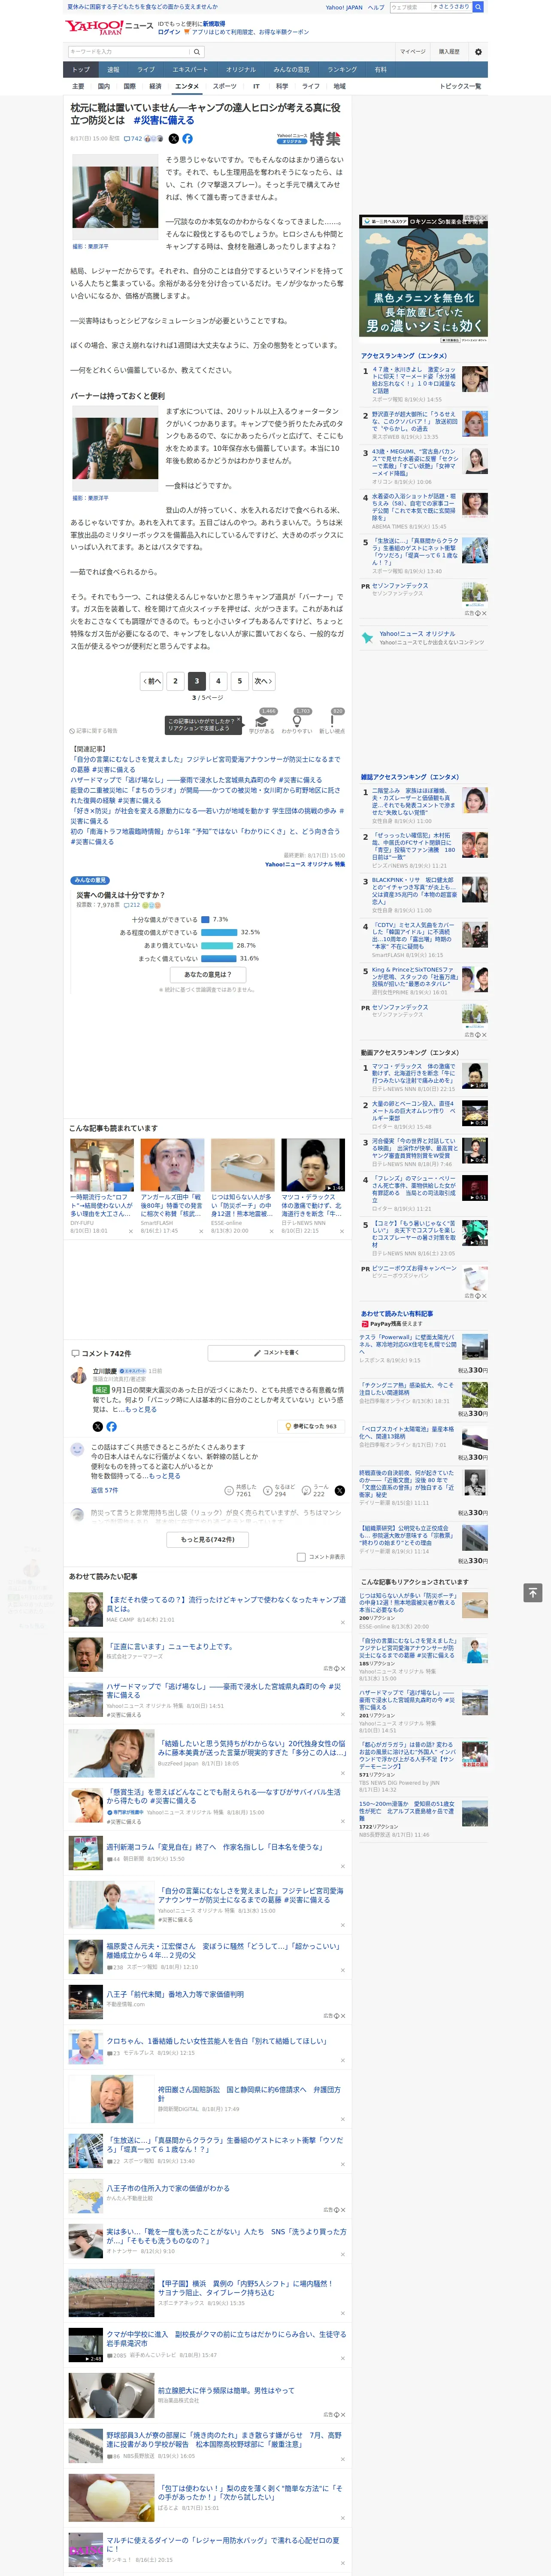This screenshot has height=2576, width=551.
Task: Click the scroll-to-top arrow button
Action: click(533, 1592)
